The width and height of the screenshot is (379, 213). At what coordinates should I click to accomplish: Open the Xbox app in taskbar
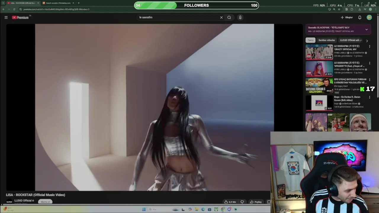coord(216,209)
